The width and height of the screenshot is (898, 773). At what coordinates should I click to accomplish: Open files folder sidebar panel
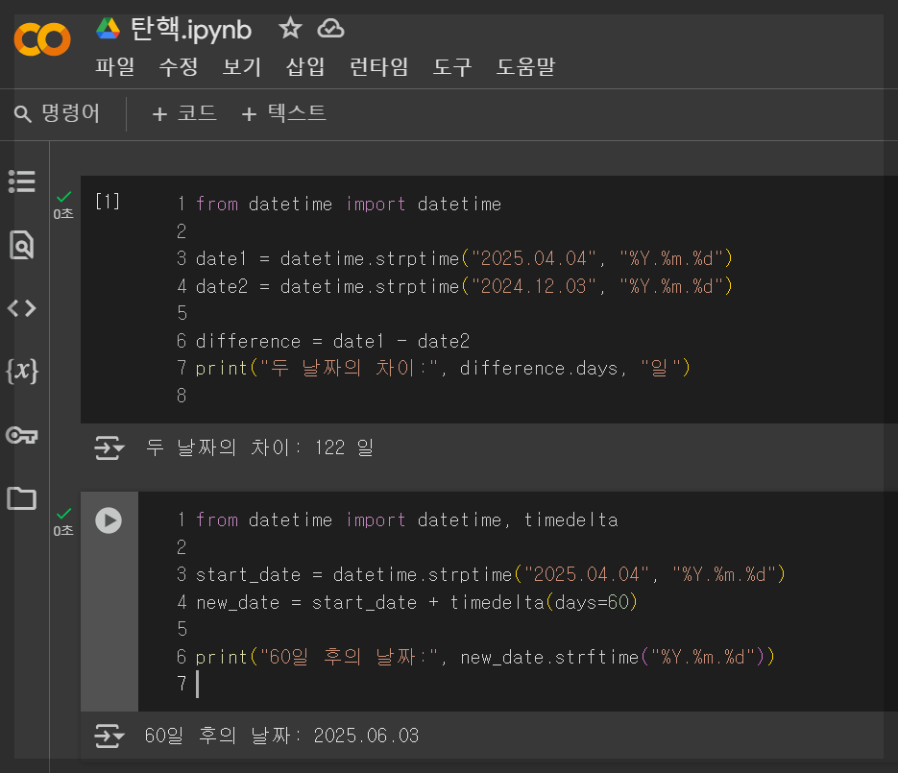click(x=22, y=498)
